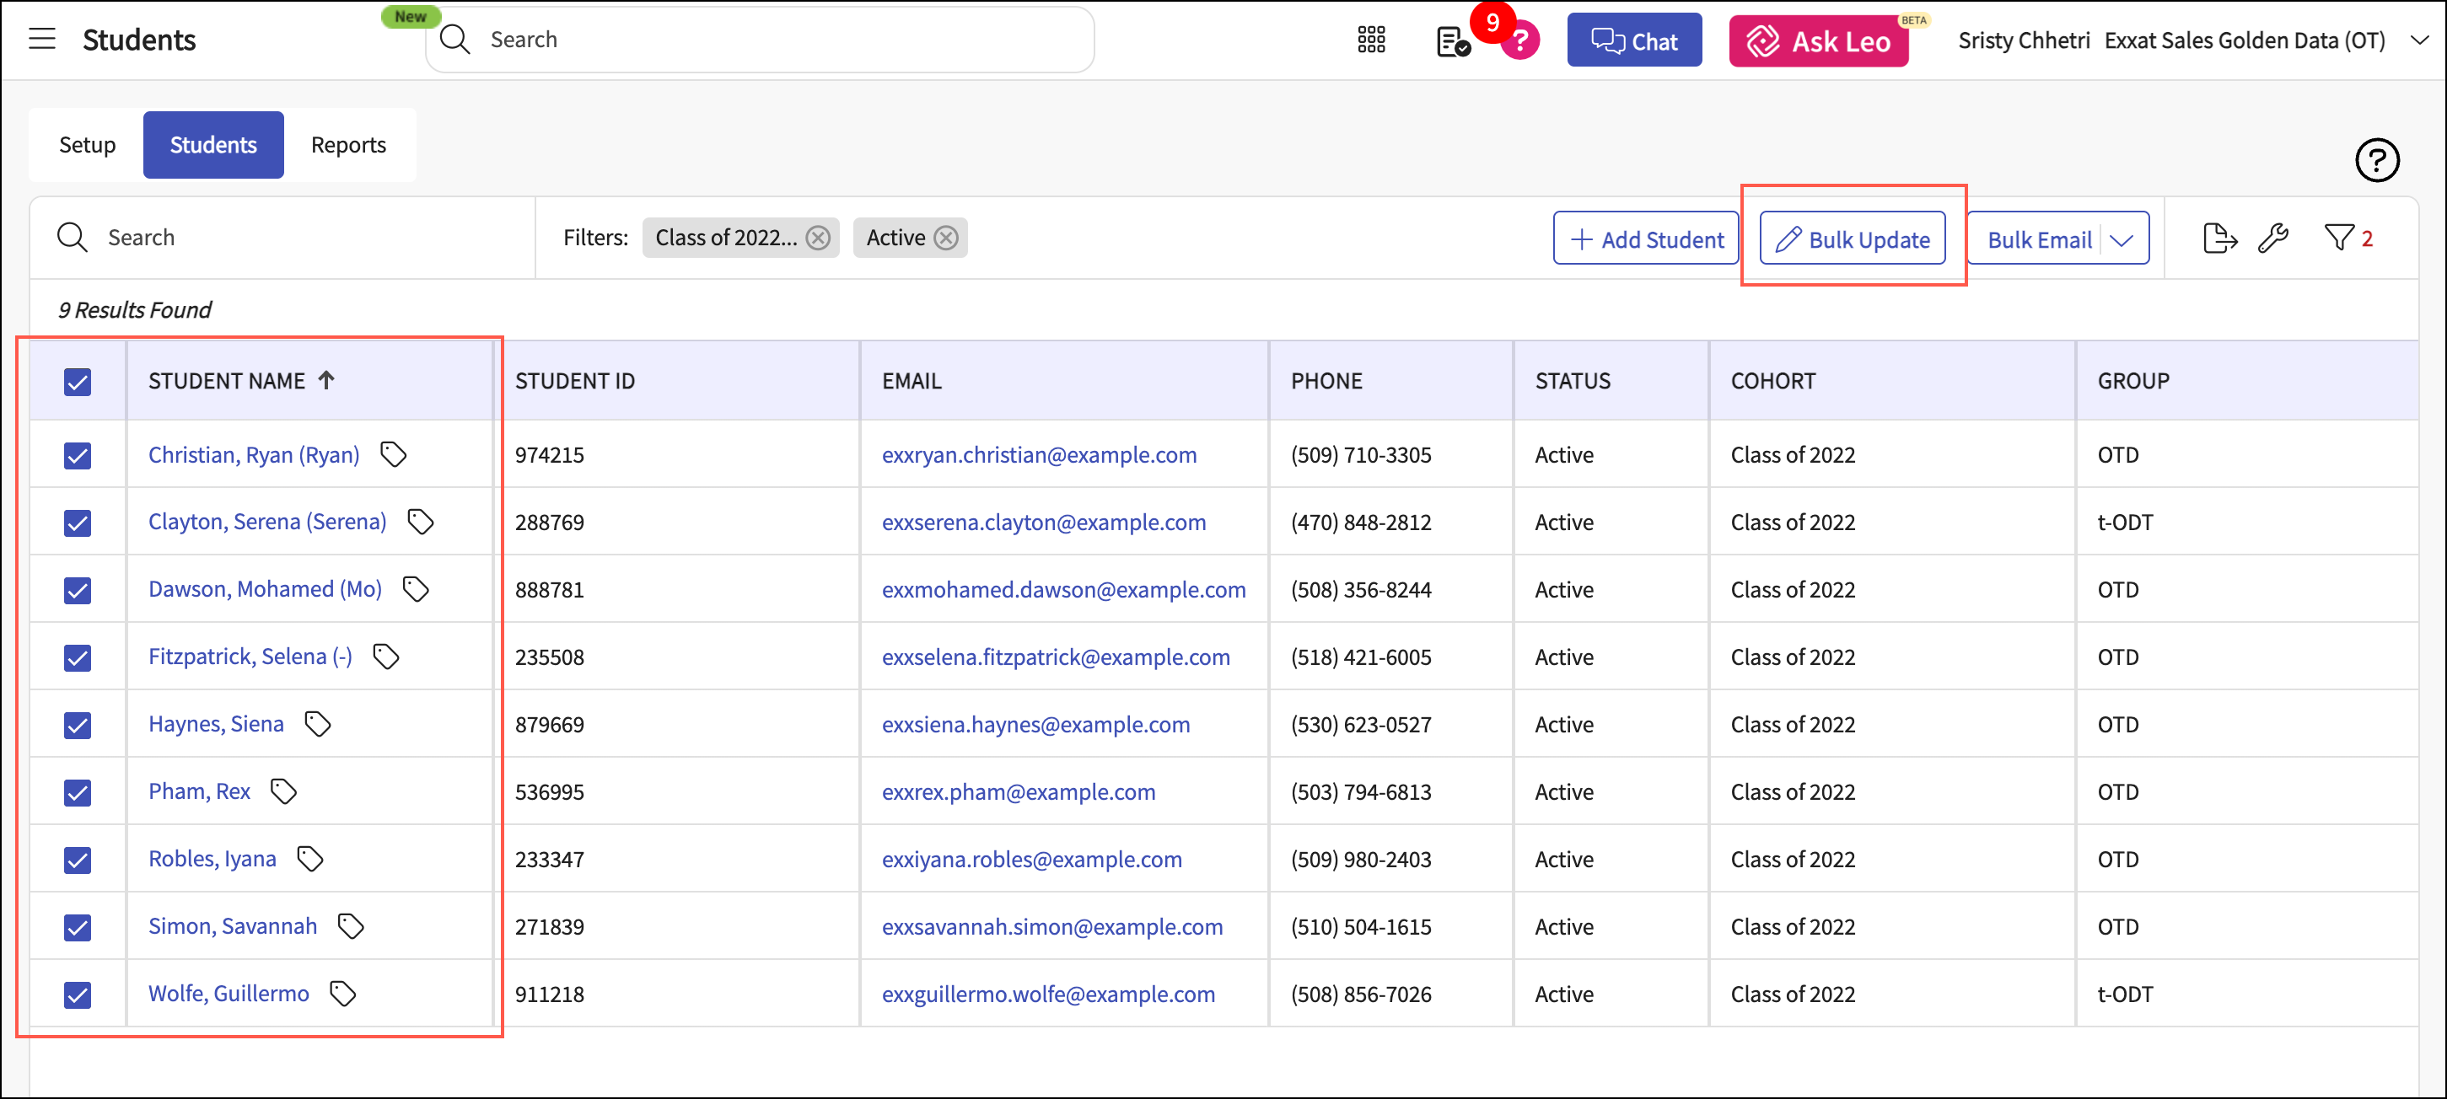Click the Bulk Update button

tap(1852, 239)
